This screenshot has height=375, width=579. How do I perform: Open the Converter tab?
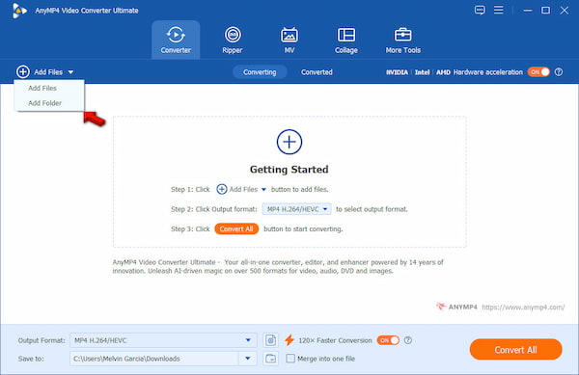tap(176, 40)
